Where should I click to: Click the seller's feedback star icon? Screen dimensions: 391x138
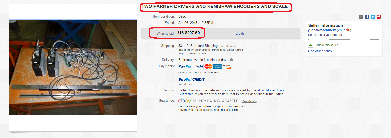(x=348, y=30)
